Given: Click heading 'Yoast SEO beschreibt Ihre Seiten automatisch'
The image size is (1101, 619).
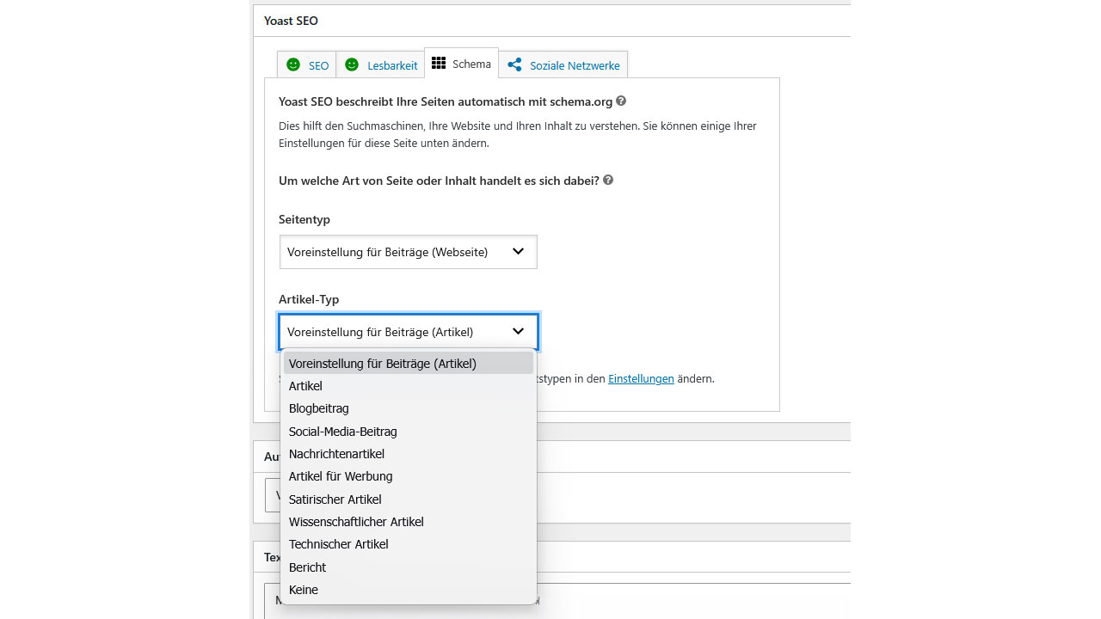Looking at the screenshot, I should tap(446, 101).
